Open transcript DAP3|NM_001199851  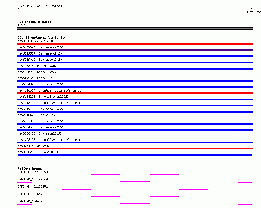click(x=33, y=187)
